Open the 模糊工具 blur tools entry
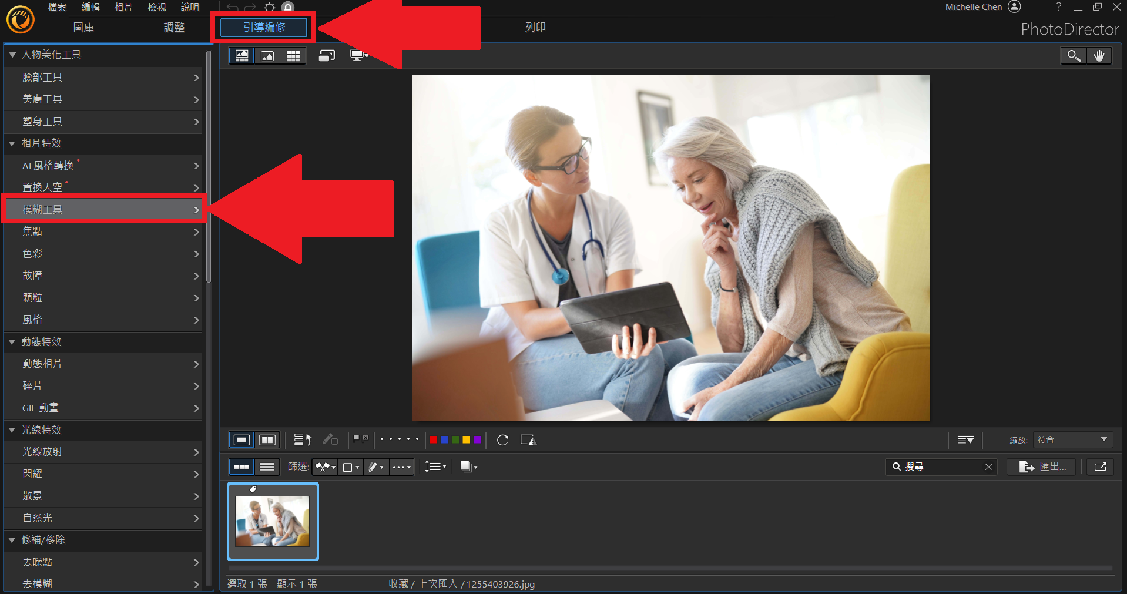This screenshot has width=1127, height=594. 103,209
